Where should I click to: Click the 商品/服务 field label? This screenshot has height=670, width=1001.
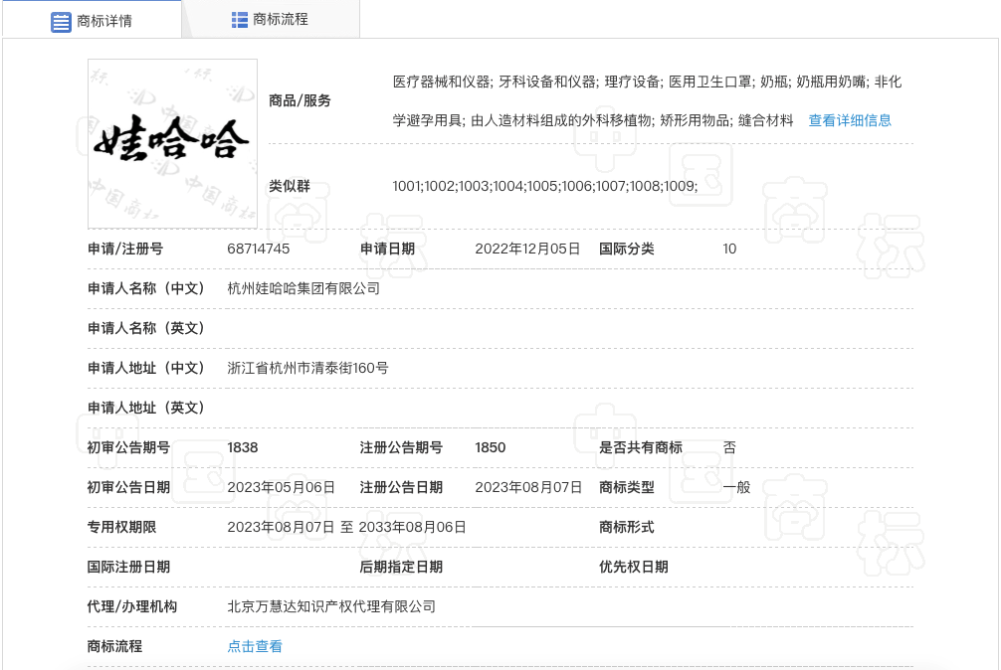coord(300,100)
